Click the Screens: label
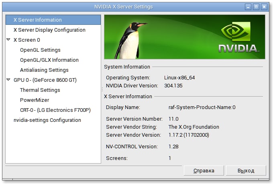The image size is (273, 184). click(117, 158)
